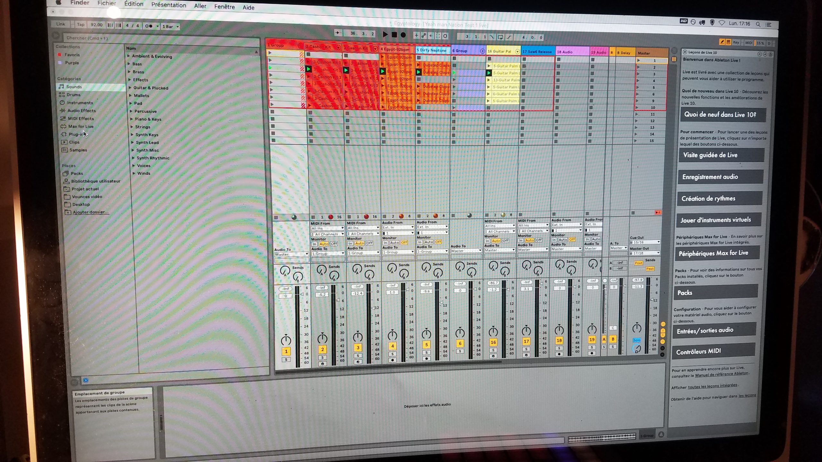This screenshot has width=822, height=462.
Task: Open the Instruments category
Action: point(80,103)
